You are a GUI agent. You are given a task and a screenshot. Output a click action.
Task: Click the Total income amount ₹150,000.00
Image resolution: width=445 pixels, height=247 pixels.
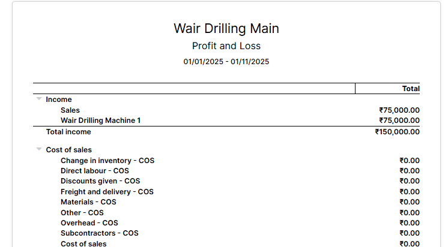coord(397,132)
